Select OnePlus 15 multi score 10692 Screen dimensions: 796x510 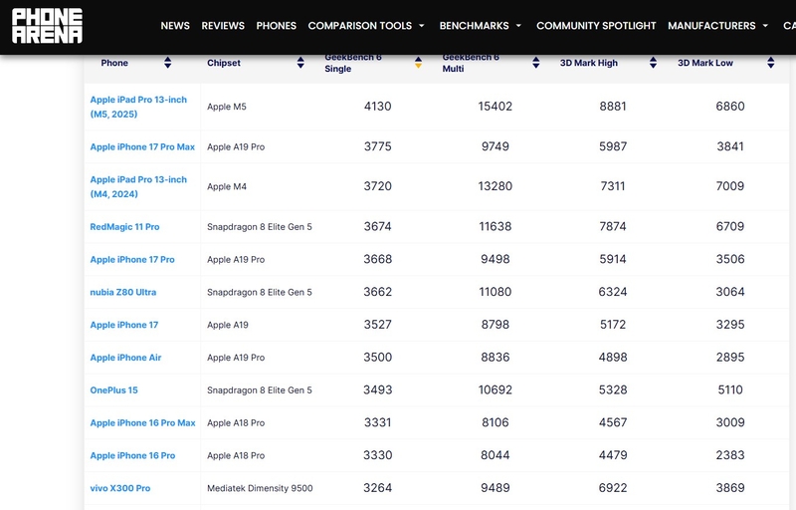pyautogui.click(x=495, y=389)
